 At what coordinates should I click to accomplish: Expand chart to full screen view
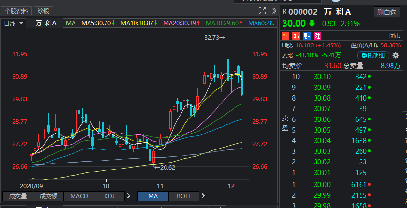[262, 11]
